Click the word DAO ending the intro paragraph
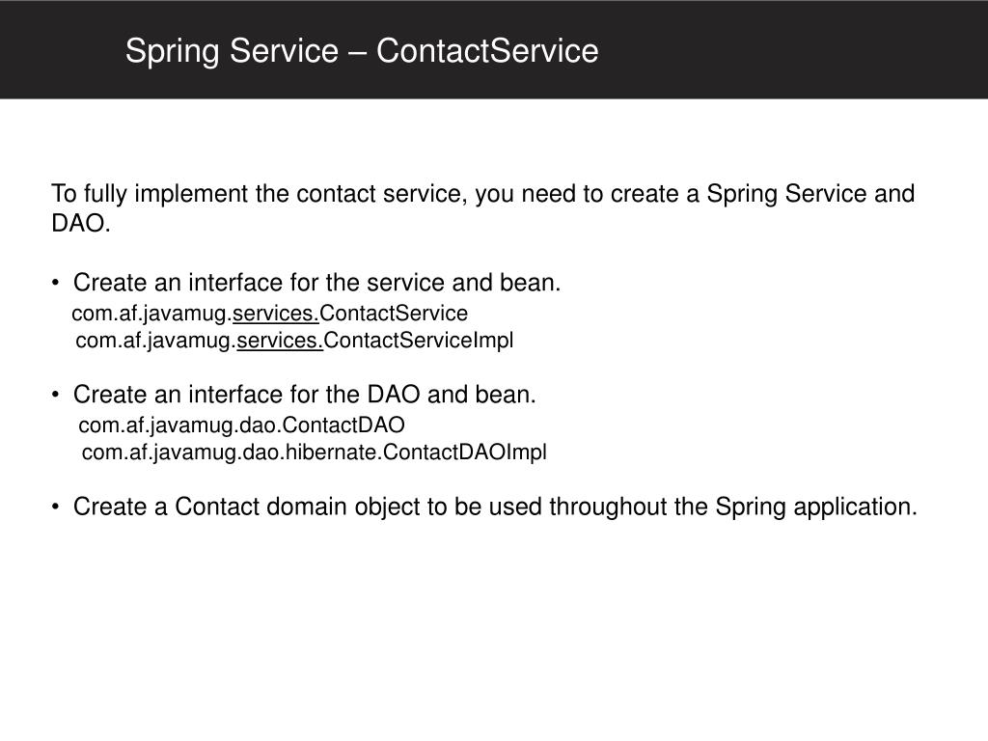The width and height of the screenshot is (988, 741). coord(80,223)
